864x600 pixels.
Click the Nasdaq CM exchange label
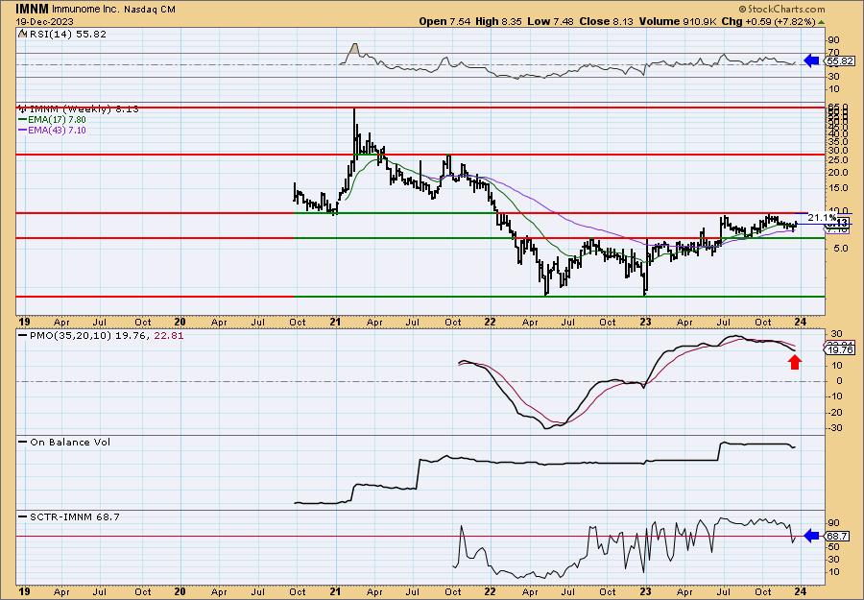click(150, 10)
